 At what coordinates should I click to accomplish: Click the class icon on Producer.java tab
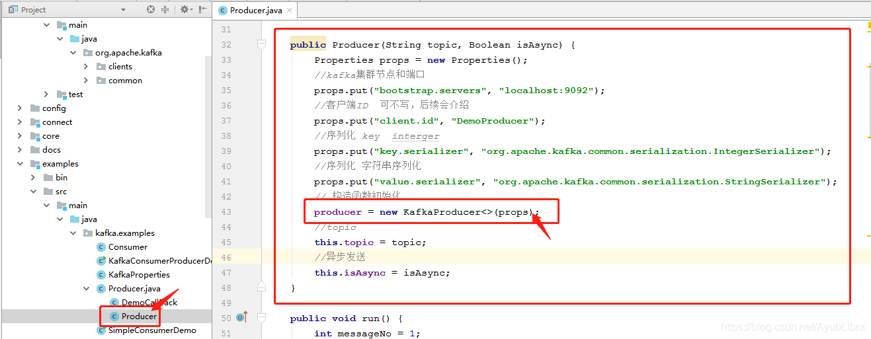point(223,11)
